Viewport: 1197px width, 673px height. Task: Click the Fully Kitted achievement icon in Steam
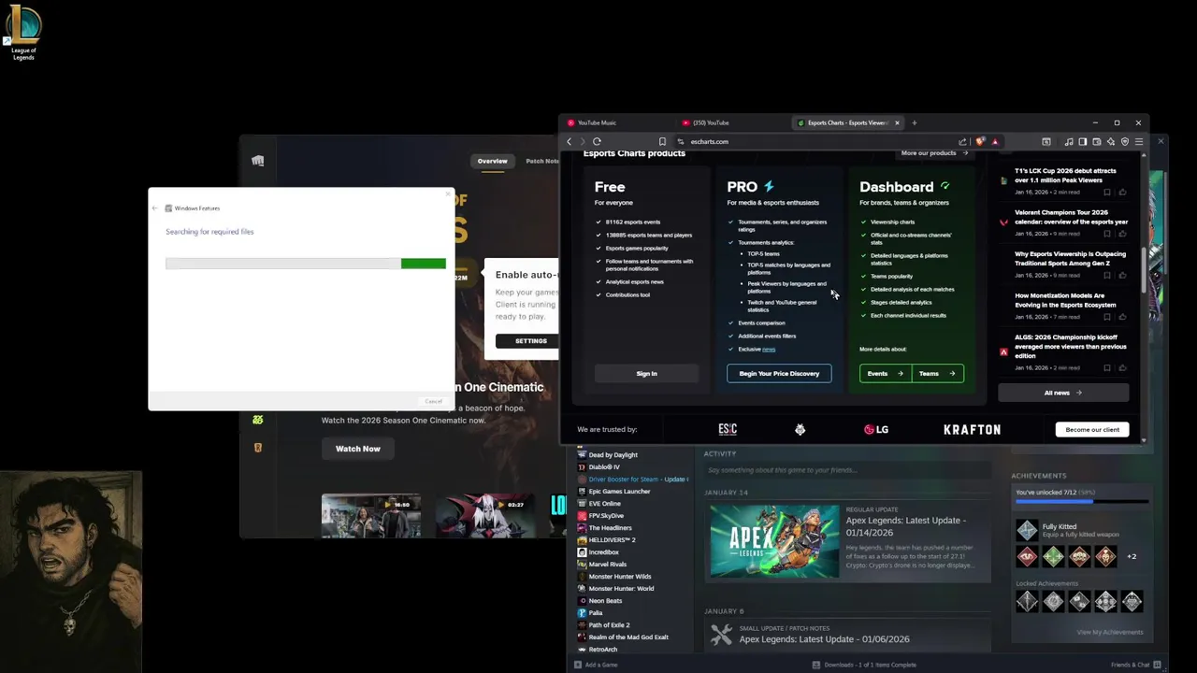(1027, 531)
